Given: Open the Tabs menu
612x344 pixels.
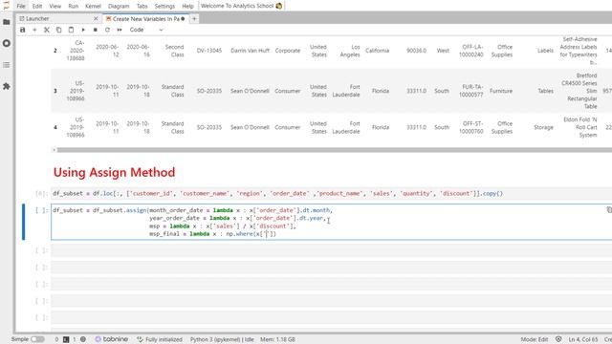Looking at the screenshot, I should click(142, 6).
